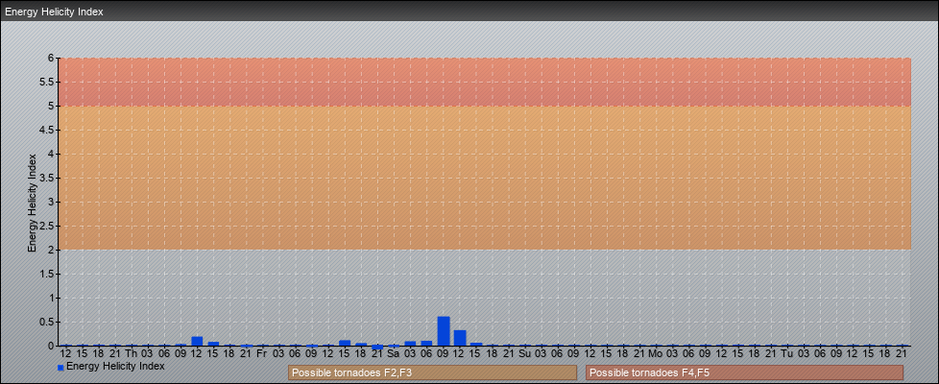Click the y-axis value 4
The width and height of the screenshot is (939, 384).
52,154
